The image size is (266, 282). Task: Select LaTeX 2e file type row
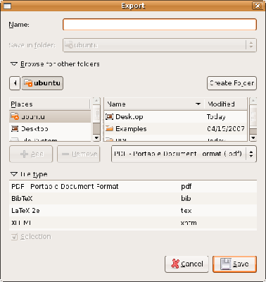133,211
